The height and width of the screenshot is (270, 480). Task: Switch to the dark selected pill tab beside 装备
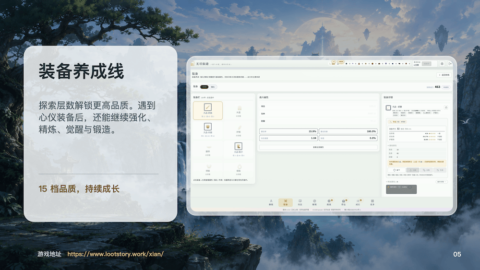(x=204, y=87)
